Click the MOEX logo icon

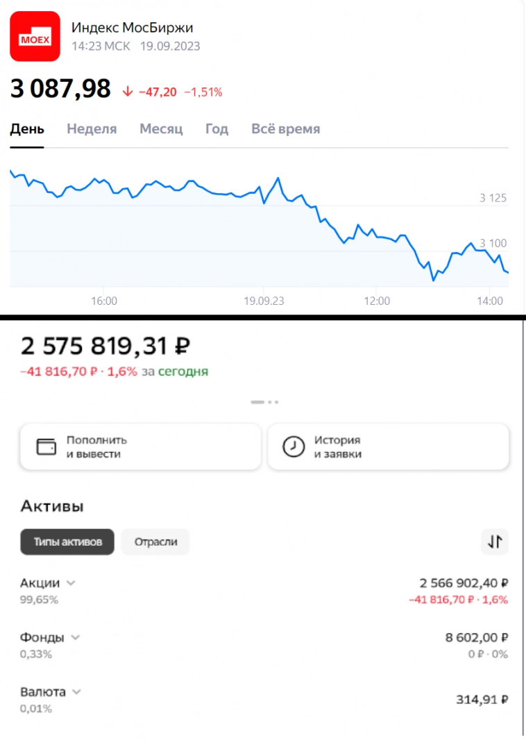(35, 36)
